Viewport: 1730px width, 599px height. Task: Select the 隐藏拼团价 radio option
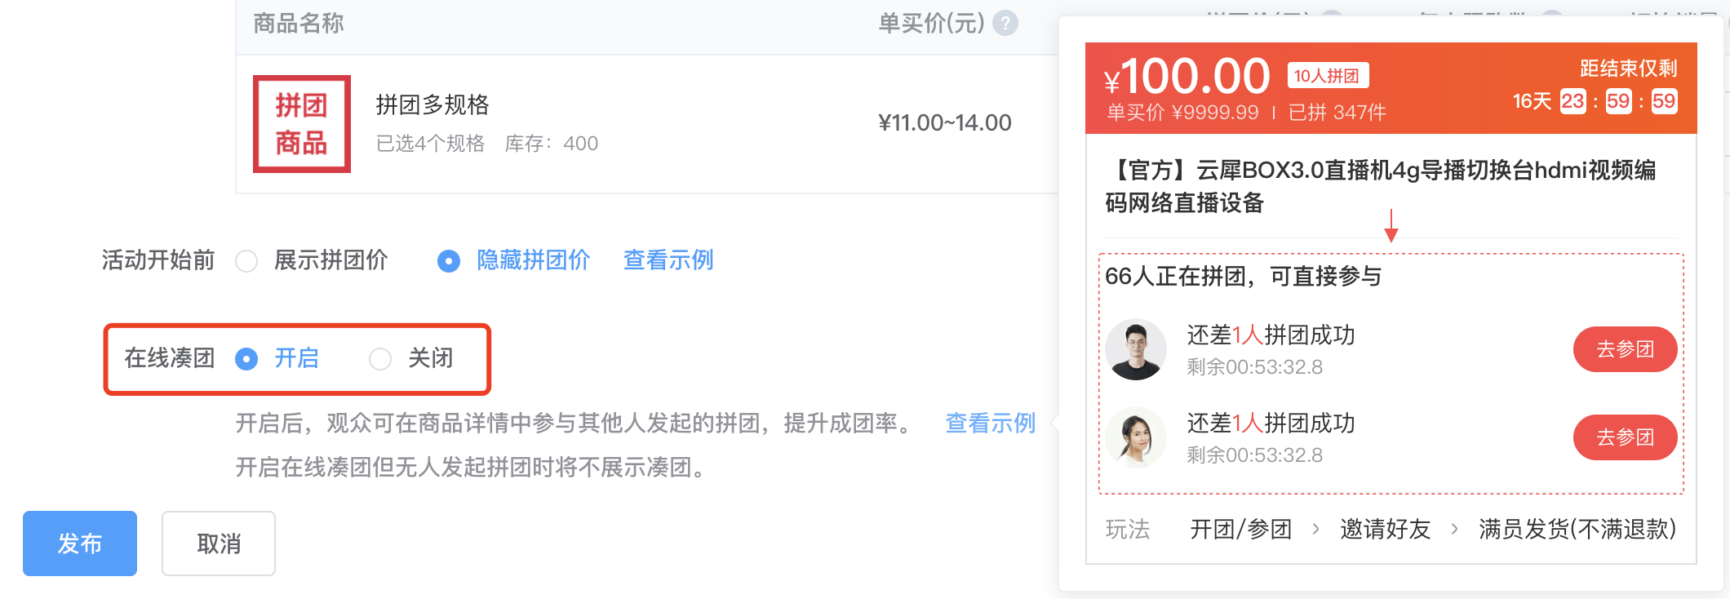pos(448,261)
